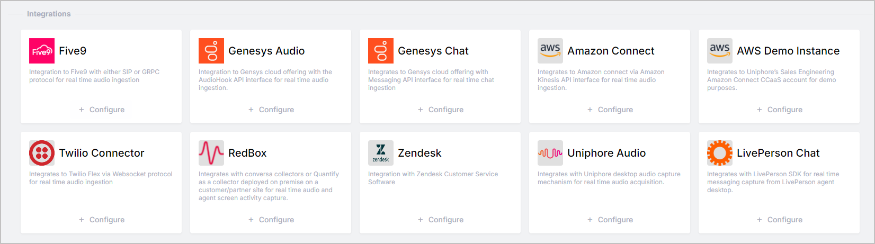
Task: Configure the Genesys Chat integration
Action: pyautogui.click(x=440, y=110)
